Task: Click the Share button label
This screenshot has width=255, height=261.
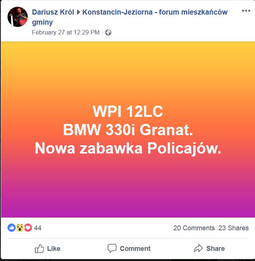Action: coord(216,249)
